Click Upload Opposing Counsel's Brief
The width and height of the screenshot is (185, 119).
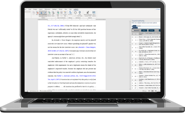[x=88, y=14]
